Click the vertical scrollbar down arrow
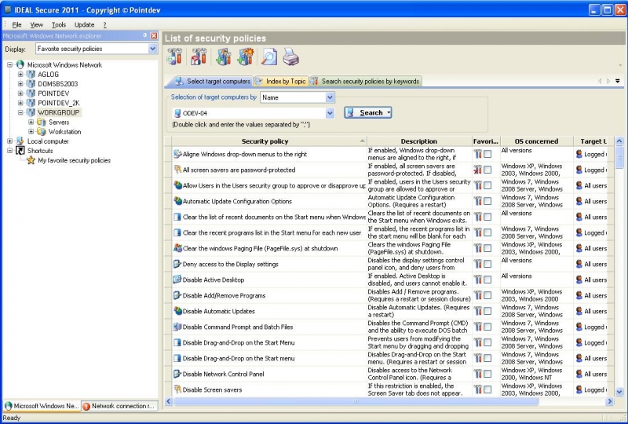628x424 pixels. coord(619,392)
